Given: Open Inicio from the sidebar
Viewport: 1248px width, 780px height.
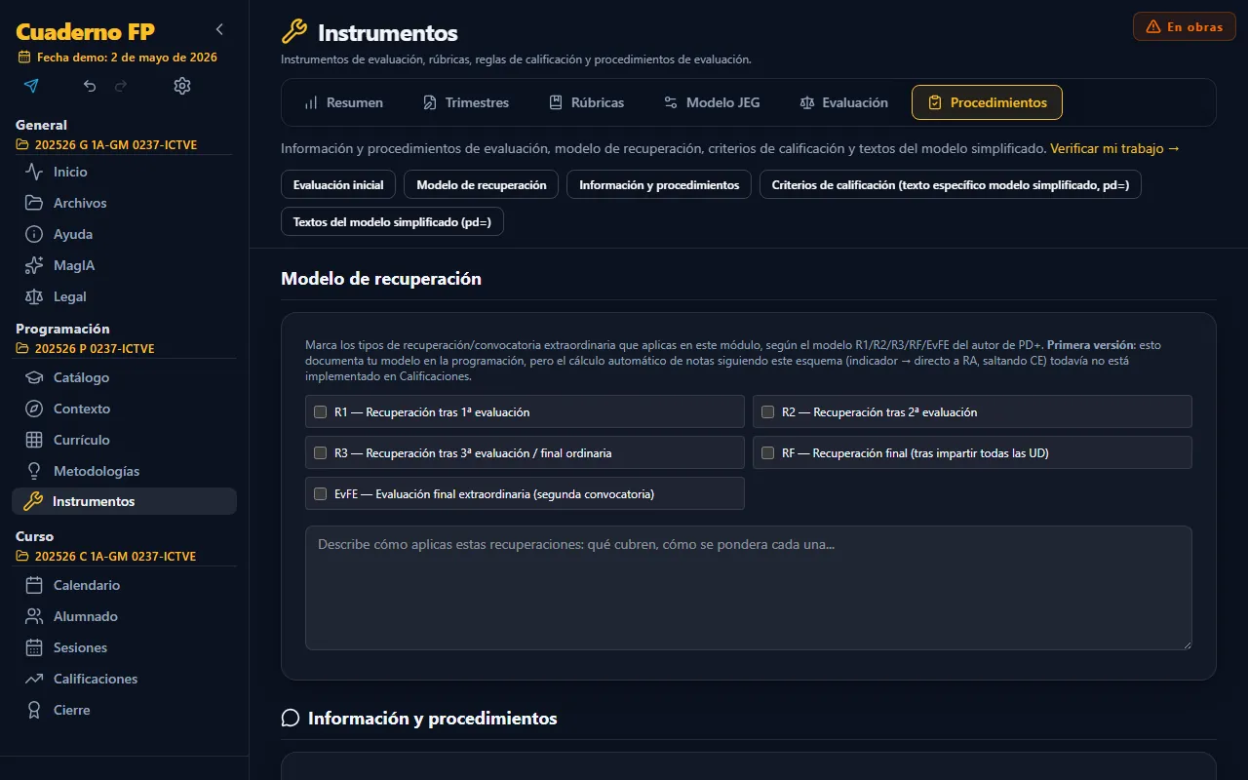Looking at the screenshot, I should coord(125,172).
